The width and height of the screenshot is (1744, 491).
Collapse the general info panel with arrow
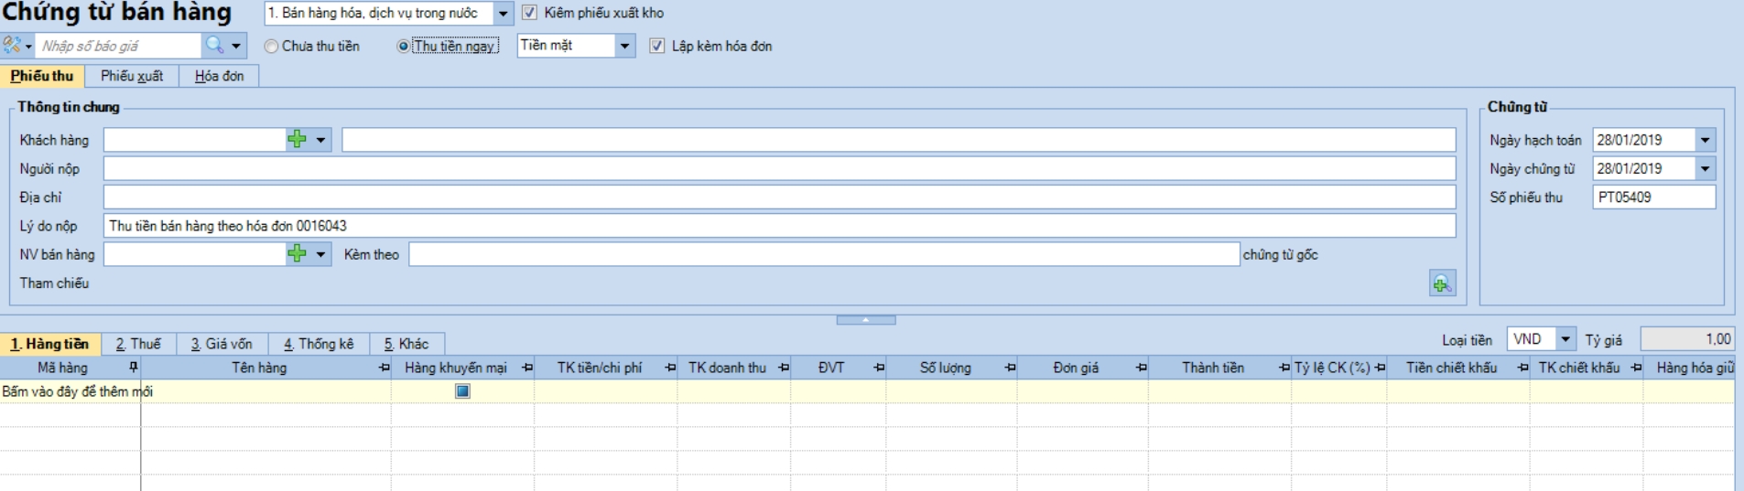tap(866, 320)
